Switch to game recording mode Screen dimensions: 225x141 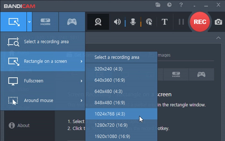point(72,22)
